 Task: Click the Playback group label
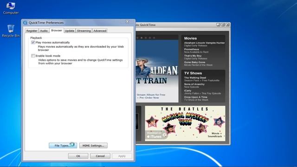[x=36, y=38]
